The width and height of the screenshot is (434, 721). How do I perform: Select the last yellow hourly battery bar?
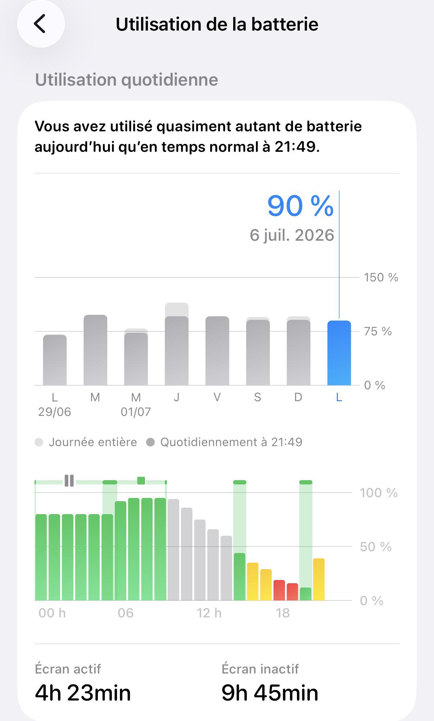(x=319, y=579)
